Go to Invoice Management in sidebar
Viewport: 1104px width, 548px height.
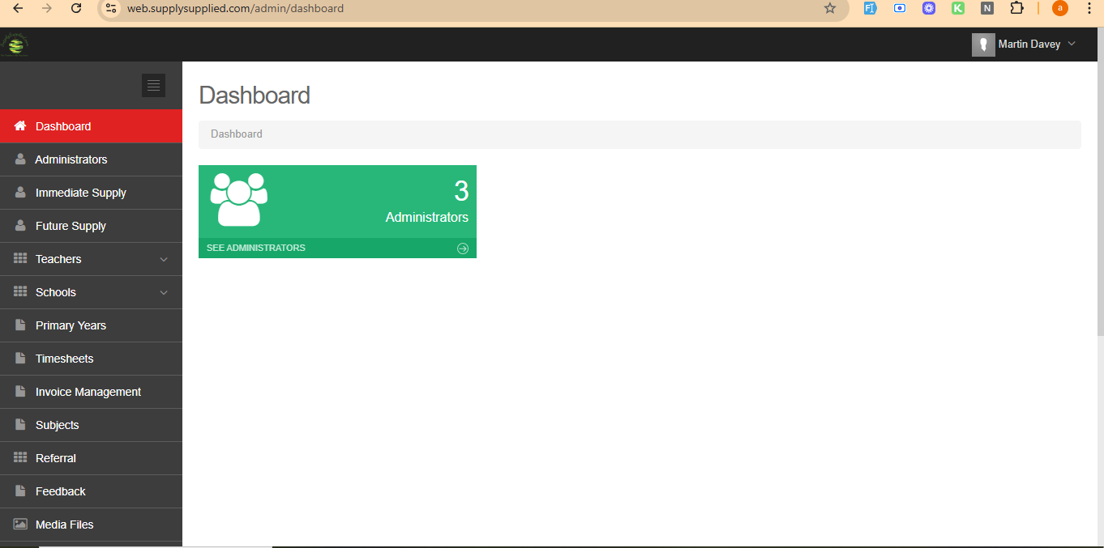[x=88, y=392]
